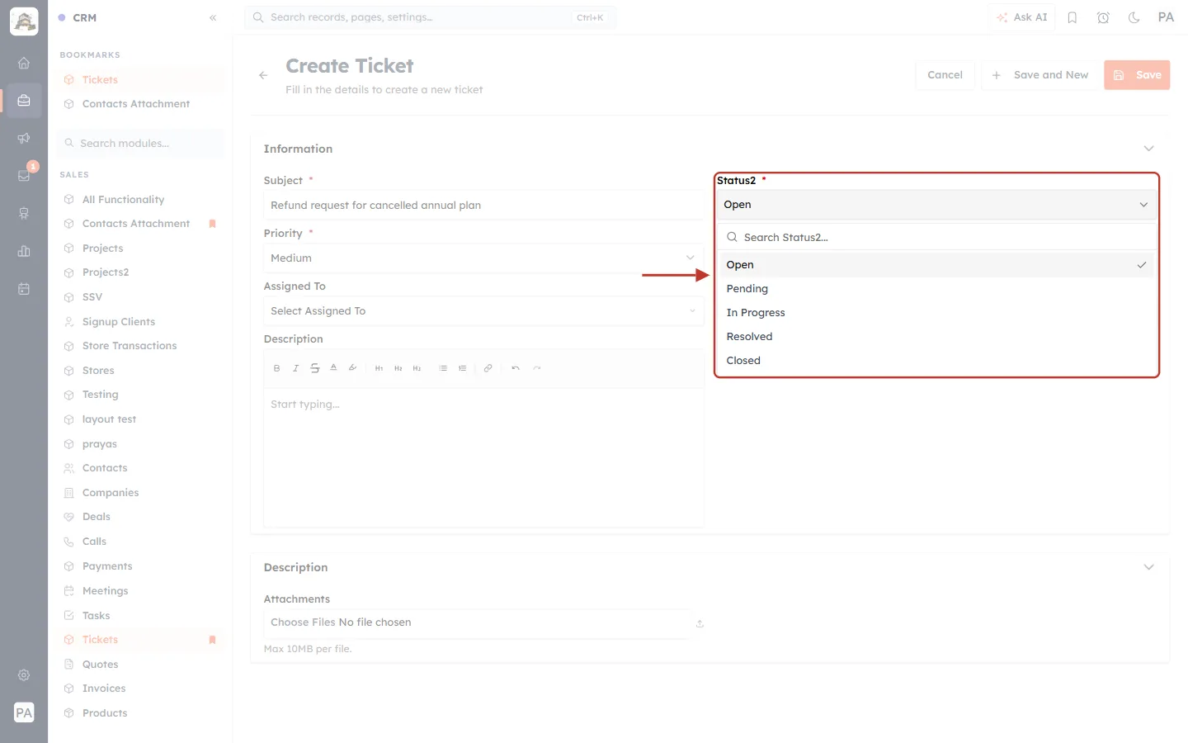
Task: Open the history clock icon in the top bar
Action: click(1103, 17)
